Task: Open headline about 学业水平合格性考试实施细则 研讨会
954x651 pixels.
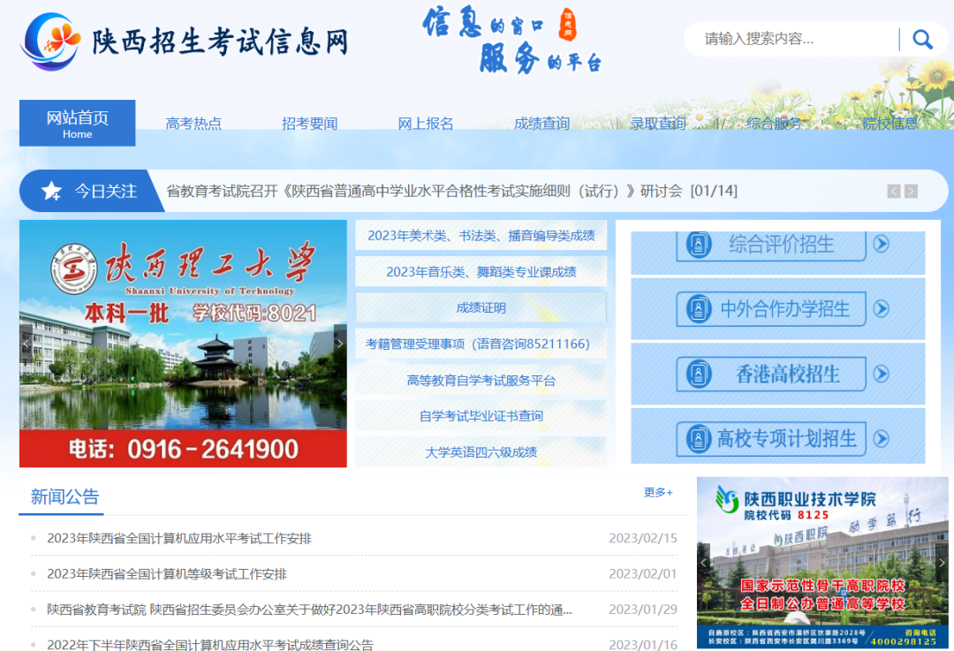Action: pyautogui.click(x=451, y=191)
